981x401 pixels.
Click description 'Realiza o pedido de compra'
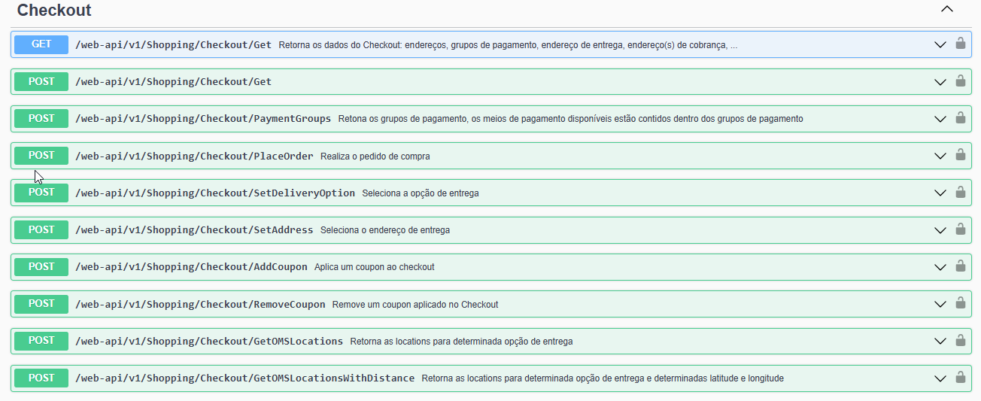375,156
